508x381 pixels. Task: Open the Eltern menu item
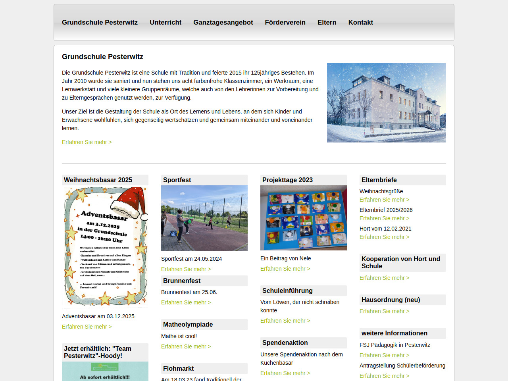327,23
